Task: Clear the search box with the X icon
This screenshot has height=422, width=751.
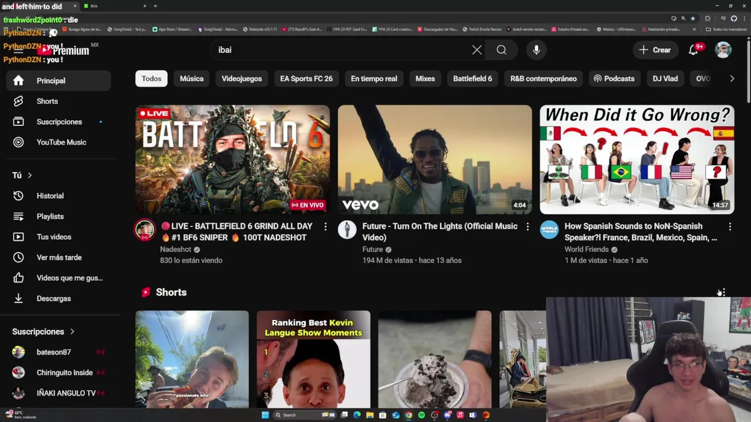Action: click(x=477, y=50)
